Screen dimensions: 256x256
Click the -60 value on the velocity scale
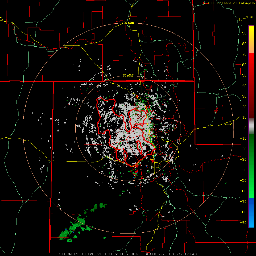click(x=243, y=191)
